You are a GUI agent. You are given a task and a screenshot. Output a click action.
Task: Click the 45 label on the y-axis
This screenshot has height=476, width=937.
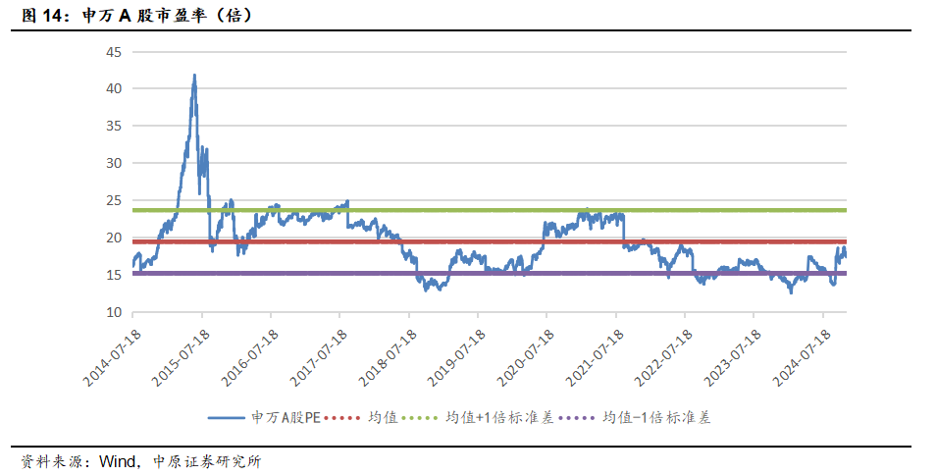coord(114,51)
